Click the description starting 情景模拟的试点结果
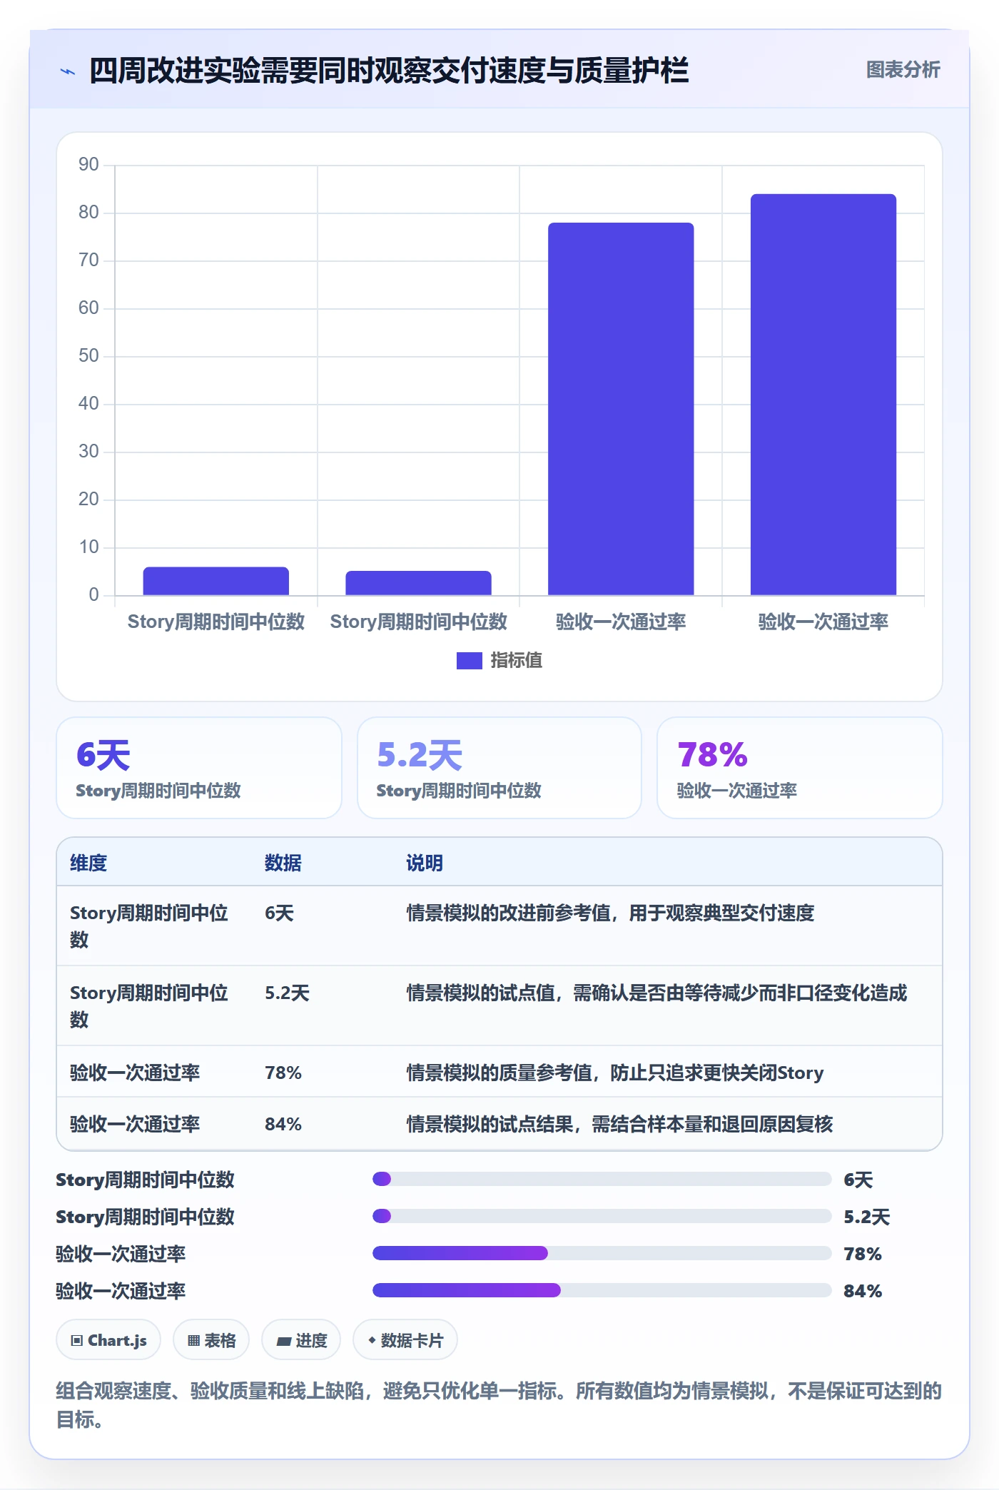 620,1124
